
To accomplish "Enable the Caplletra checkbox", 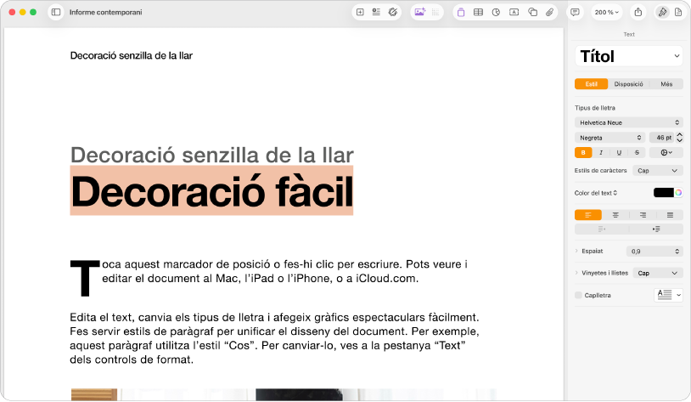I will [x=578, y=295].
